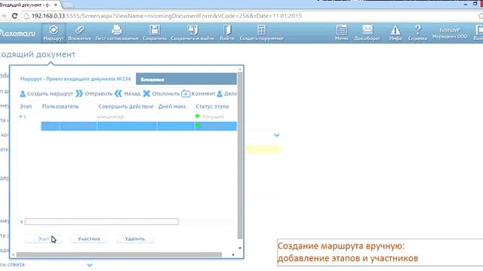Add participant with Участник button
Viewport: 483px width, 271px height.
coord(89,239)
